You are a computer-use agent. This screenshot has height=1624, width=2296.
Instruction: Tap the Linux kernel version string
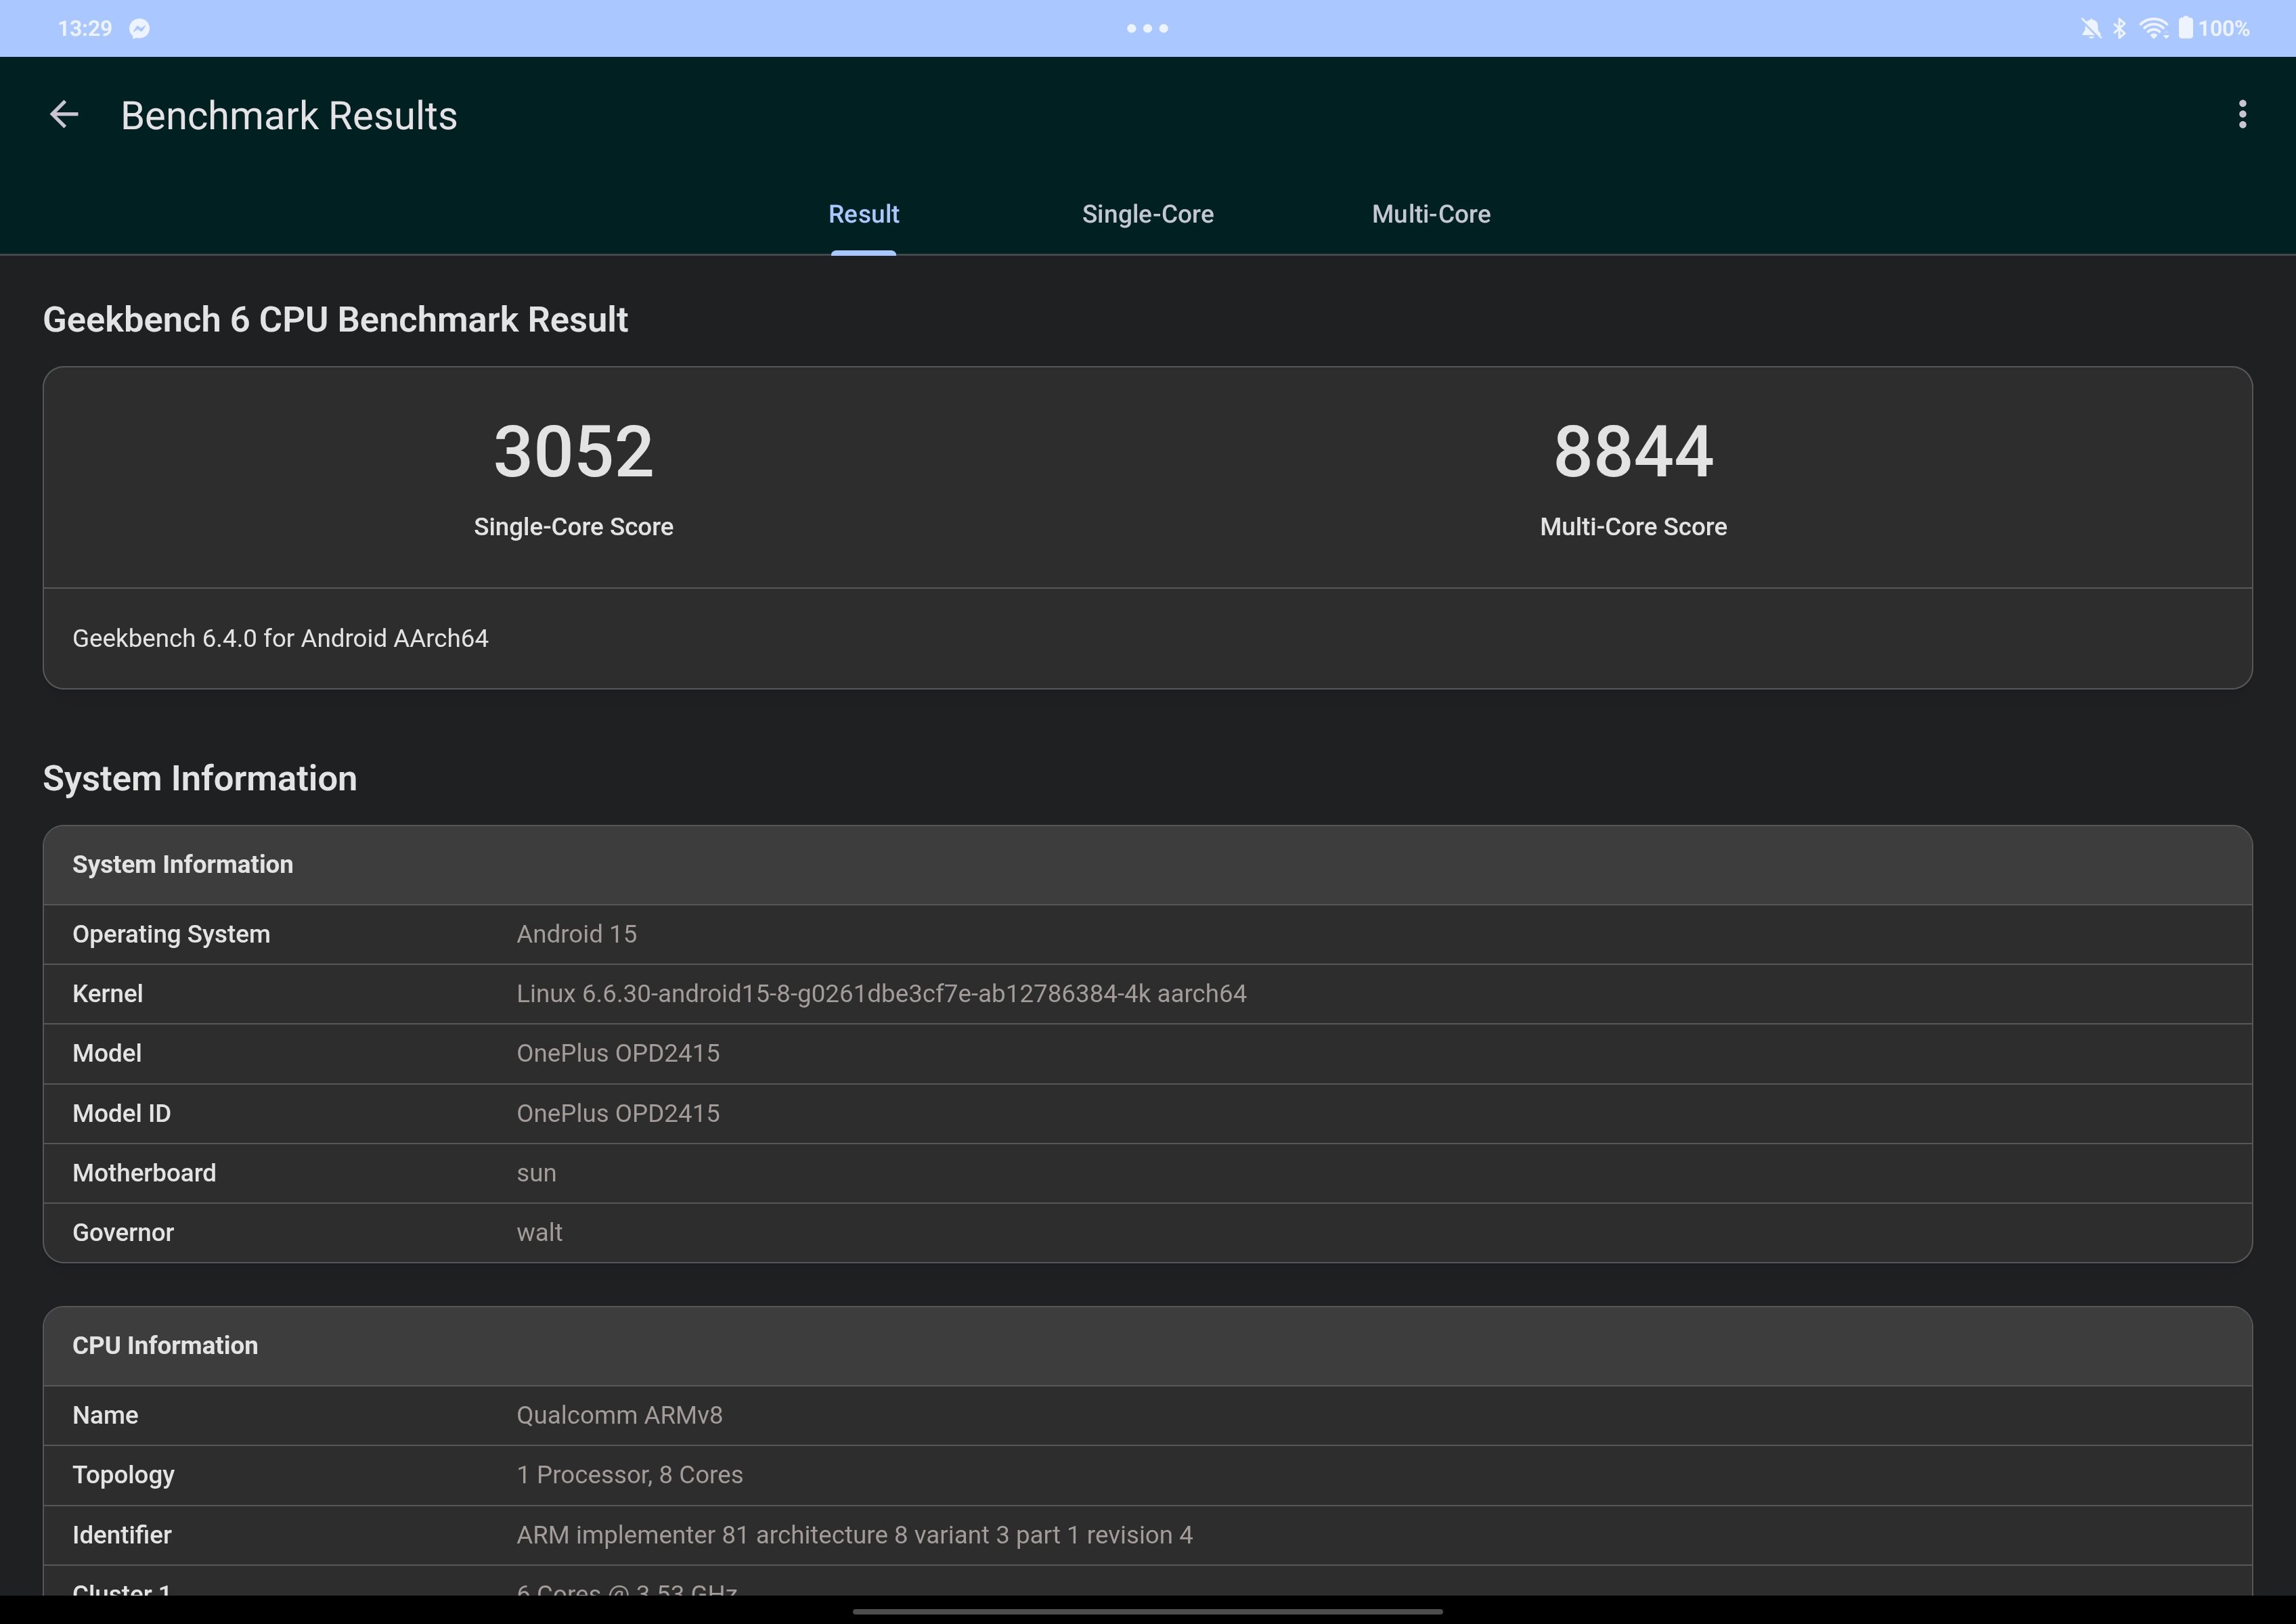click(x=881, y=994)
